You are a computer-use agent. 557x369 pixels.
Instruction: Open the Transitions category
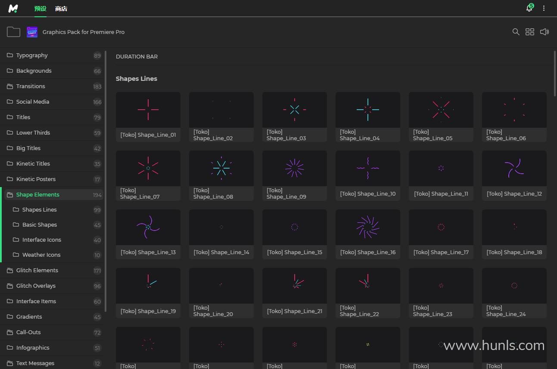click(31, 86)
